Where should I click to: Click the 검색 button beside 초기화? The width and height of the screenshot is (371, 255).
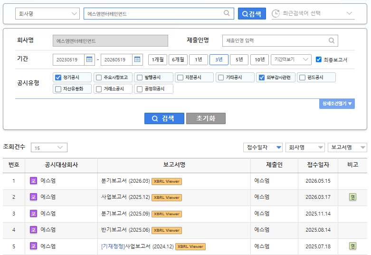(164, 118)
